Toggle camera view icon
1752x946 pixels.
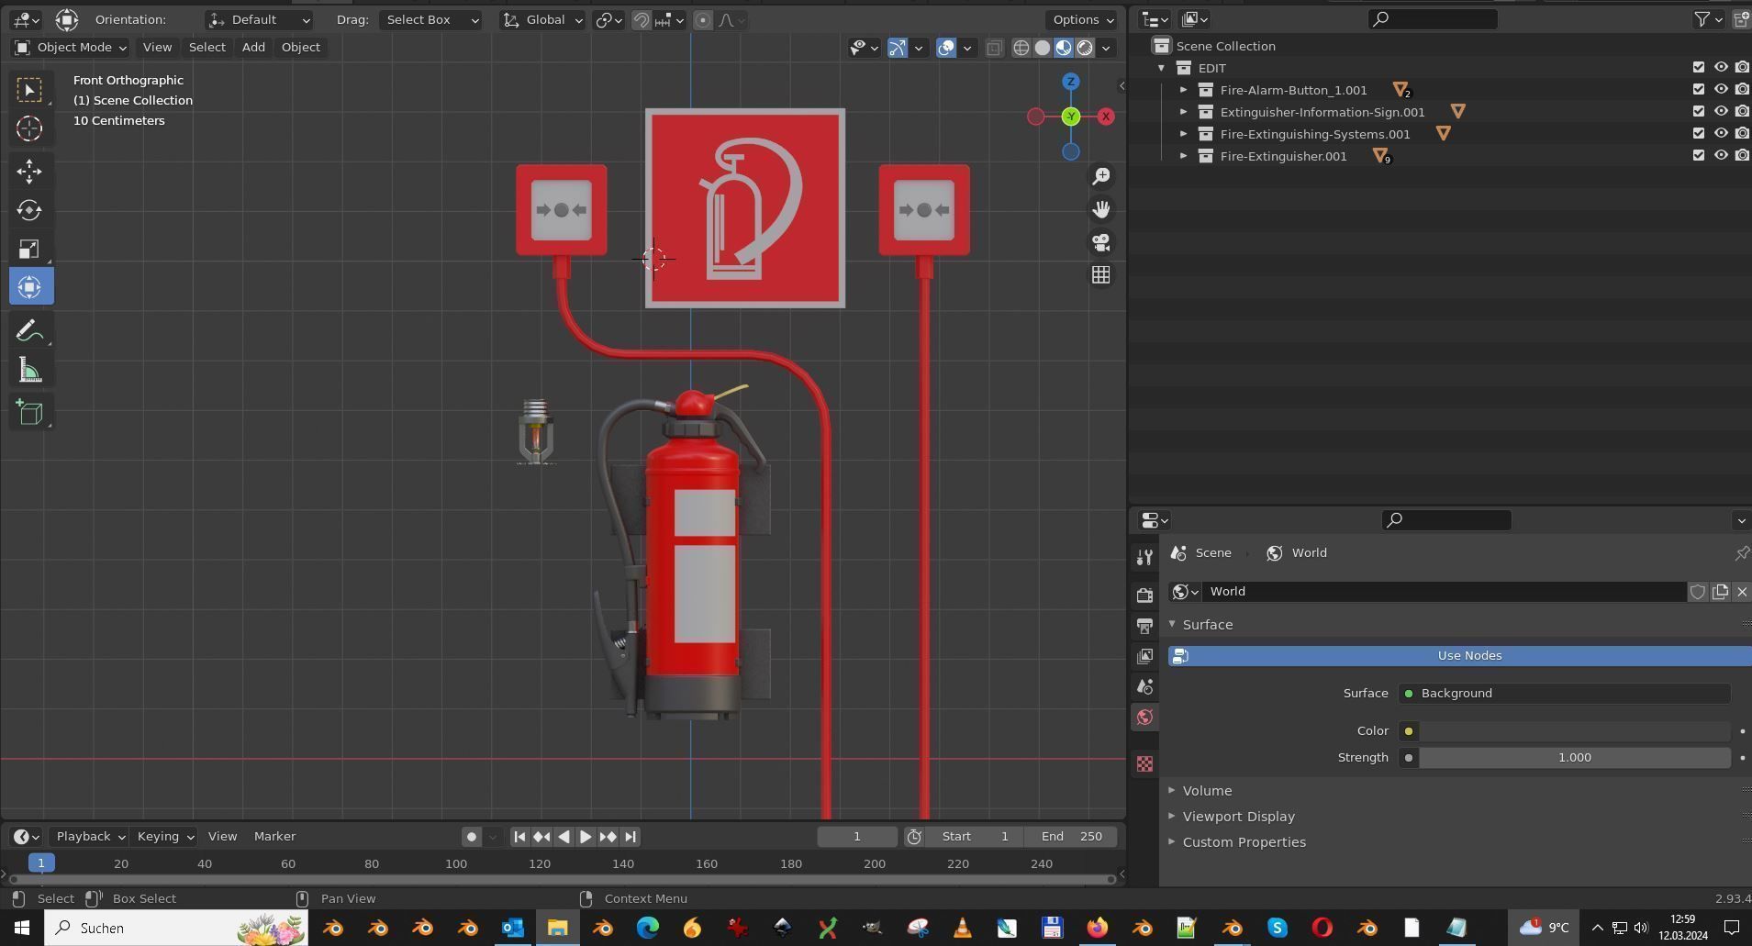coord(1101,242)
